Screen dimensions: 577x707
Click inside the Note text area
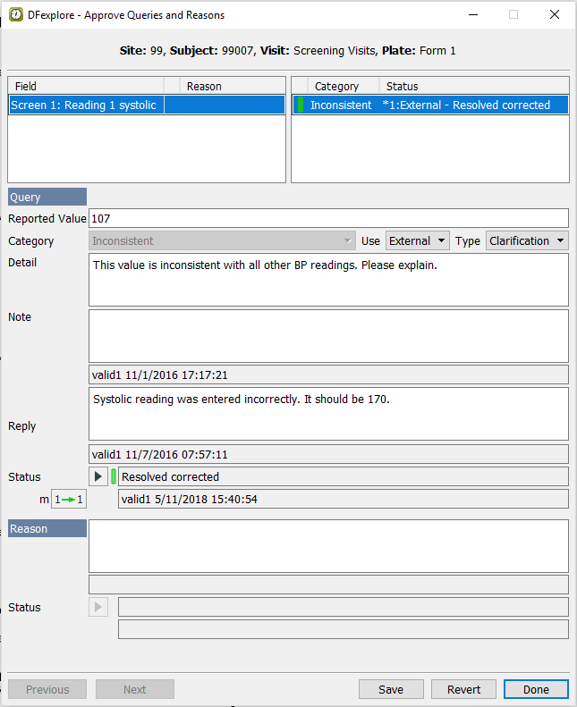tap(327, 335)
